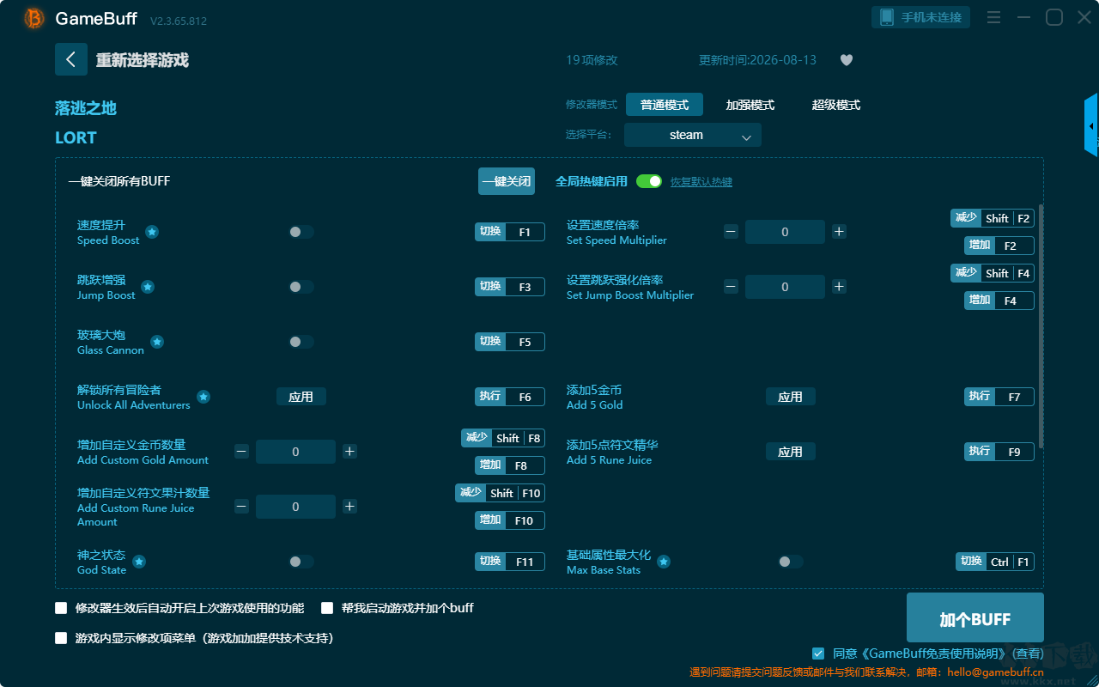Viewport: 1099px width, 687px height.
Task: Click the star badge beside Unlock All Adventurers
Action: [203, 397]
